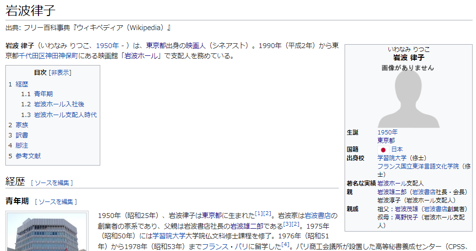Open フランス国立東洋言語文化学院 link
Screen dimensions: 476x251
point(418,166)
